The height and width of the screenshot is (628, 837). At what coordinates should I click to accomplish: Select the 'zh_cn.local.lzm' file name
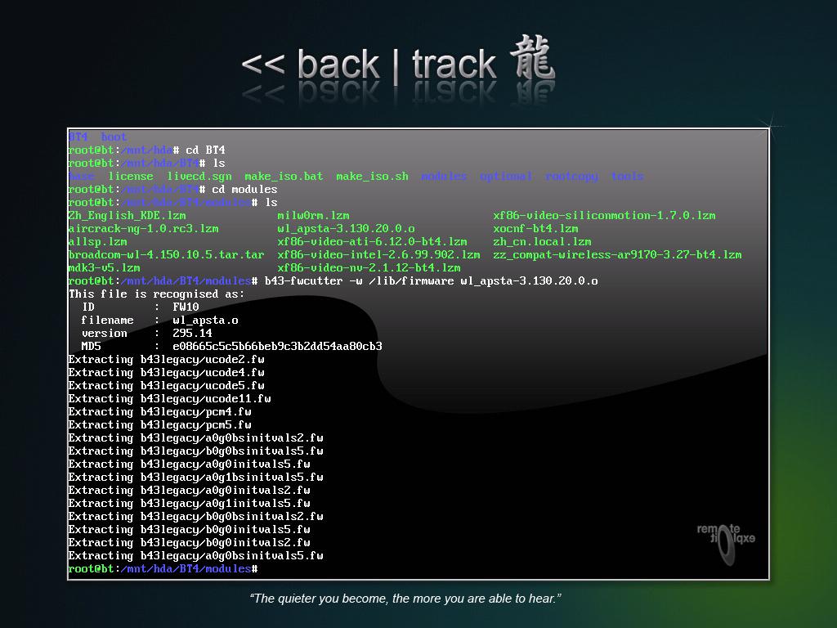tap(543, 242)
